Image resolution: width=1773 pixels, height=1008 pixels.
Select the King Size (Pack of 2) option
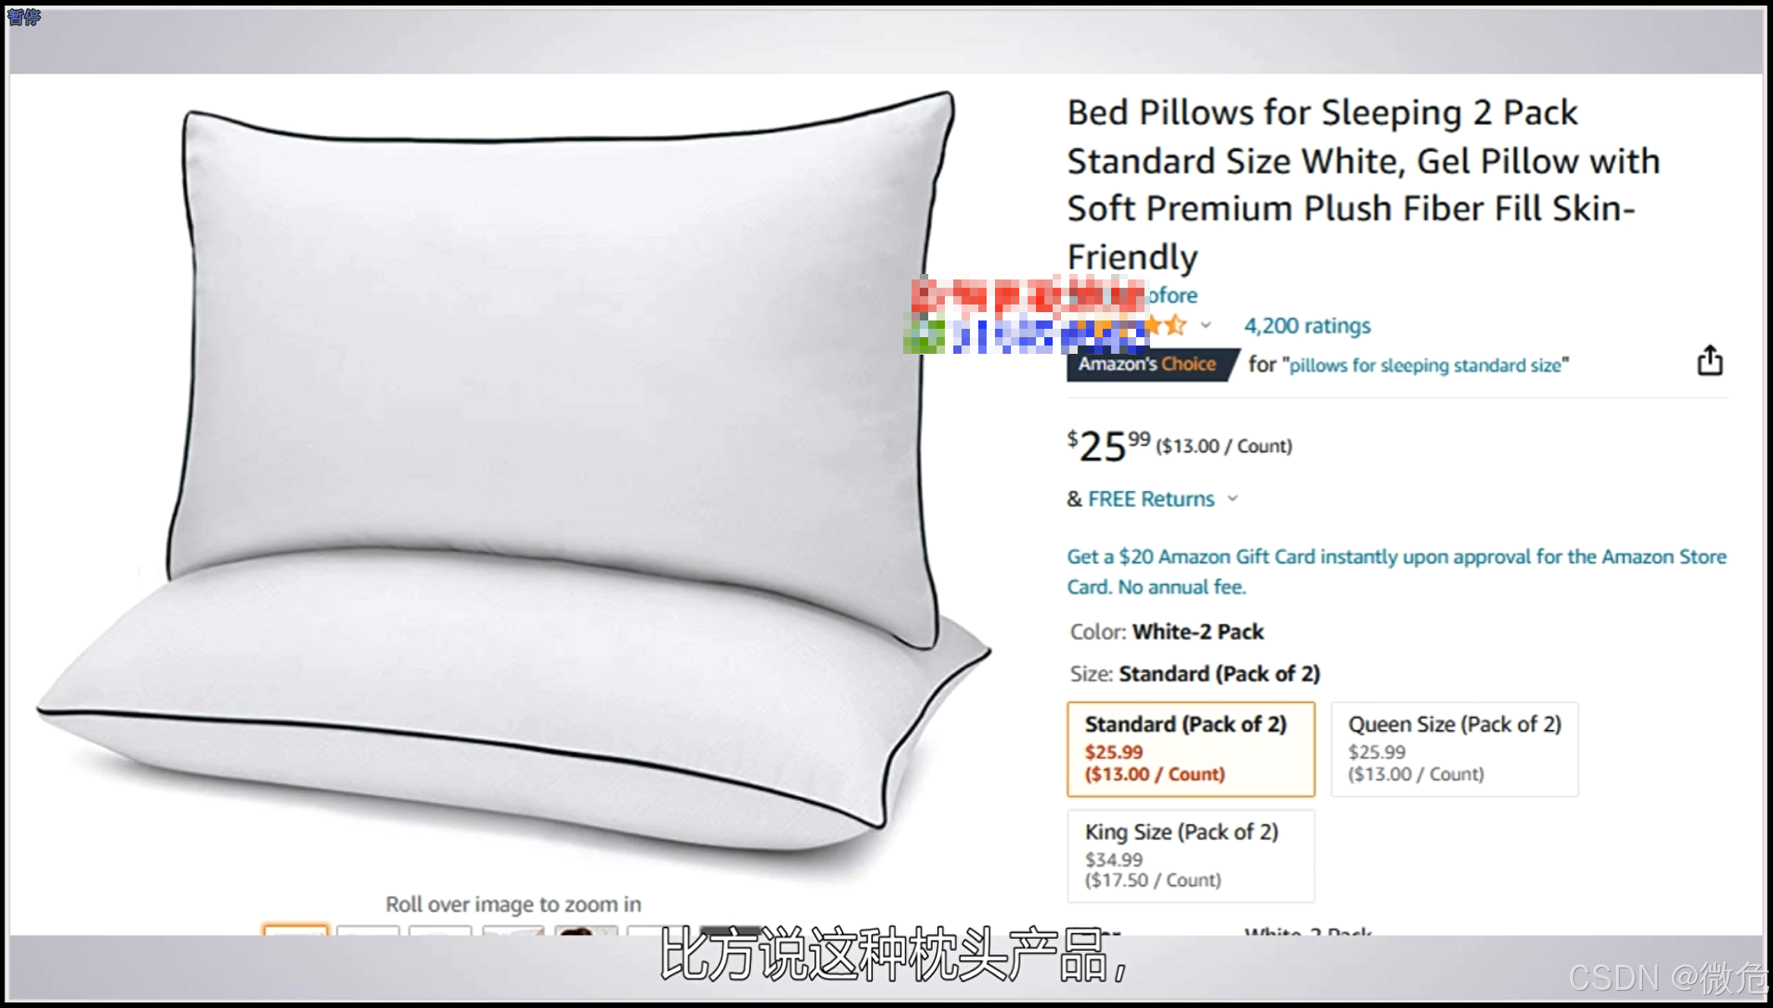coord(1190,855)
